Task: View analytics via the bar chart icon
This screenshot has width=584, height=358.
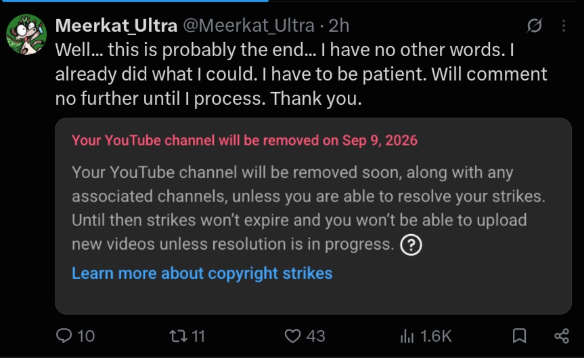Action: pos(407,336)
